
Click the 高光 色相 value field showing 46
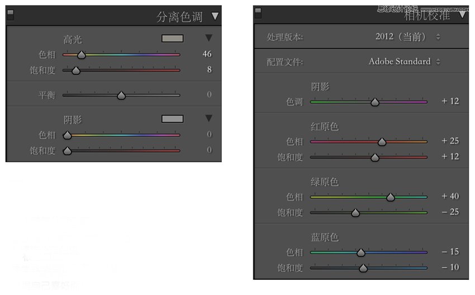[207, 54]
